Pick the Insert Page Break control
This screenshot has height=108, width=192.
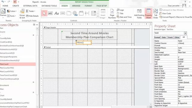[87, 13]
